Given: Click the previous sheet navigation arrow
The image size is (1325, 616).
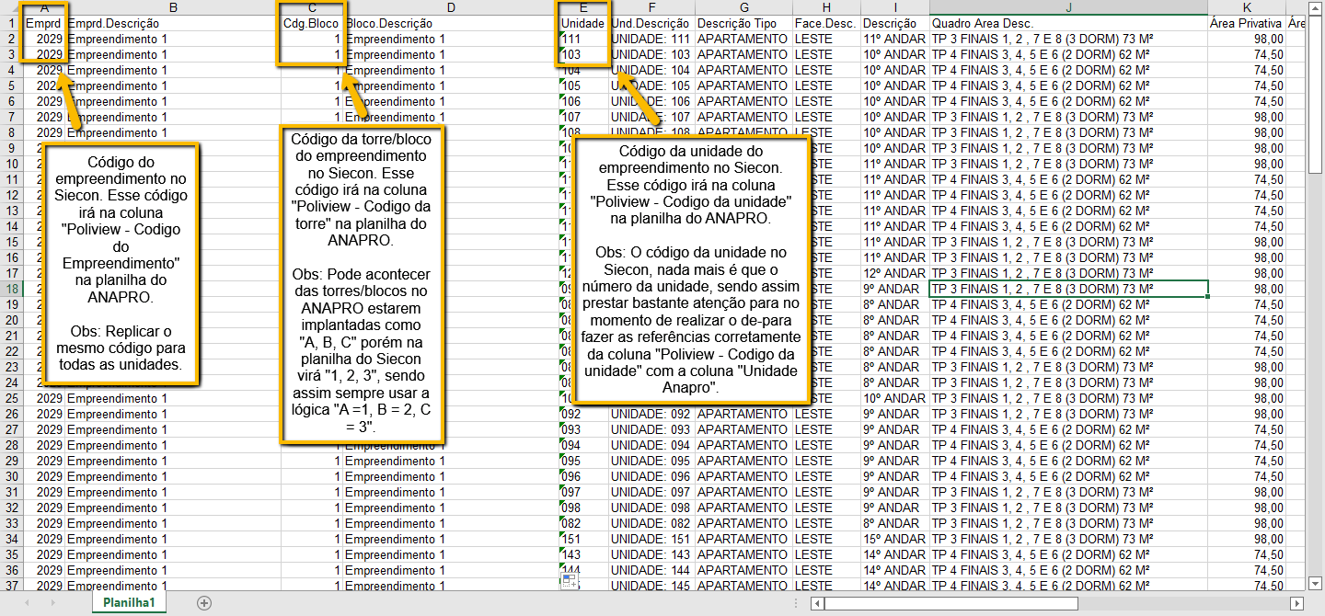Looking at the screenshot, I should (28, 603).
